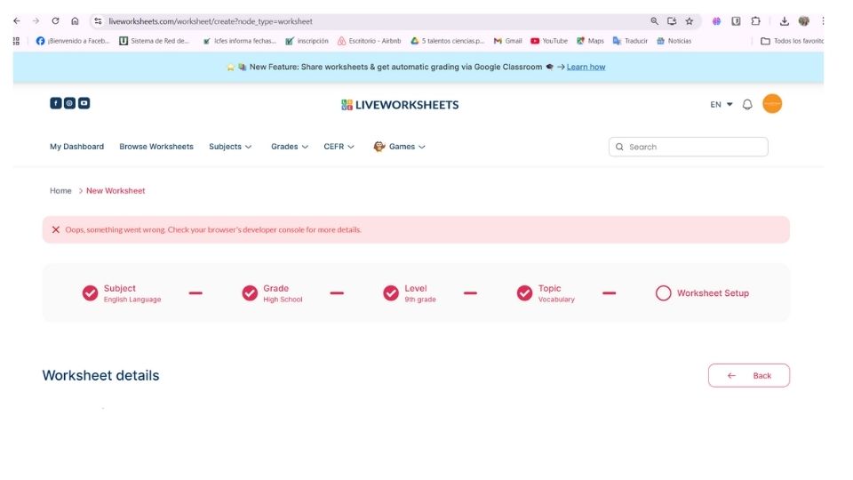
Task: Open the EN language selector
Action: click(721, 104)
